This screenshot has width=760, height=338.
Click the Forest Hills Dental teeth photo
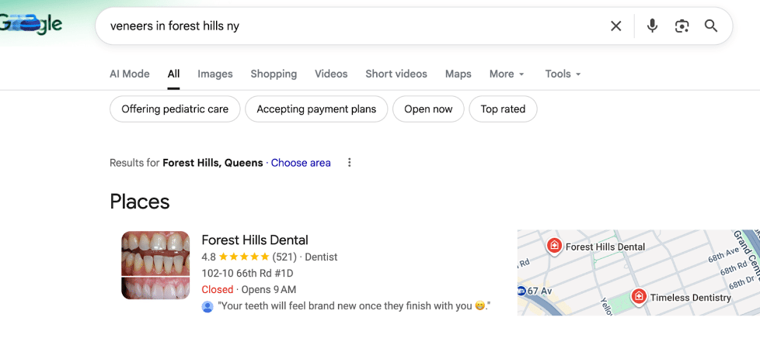tap(155, 265)
